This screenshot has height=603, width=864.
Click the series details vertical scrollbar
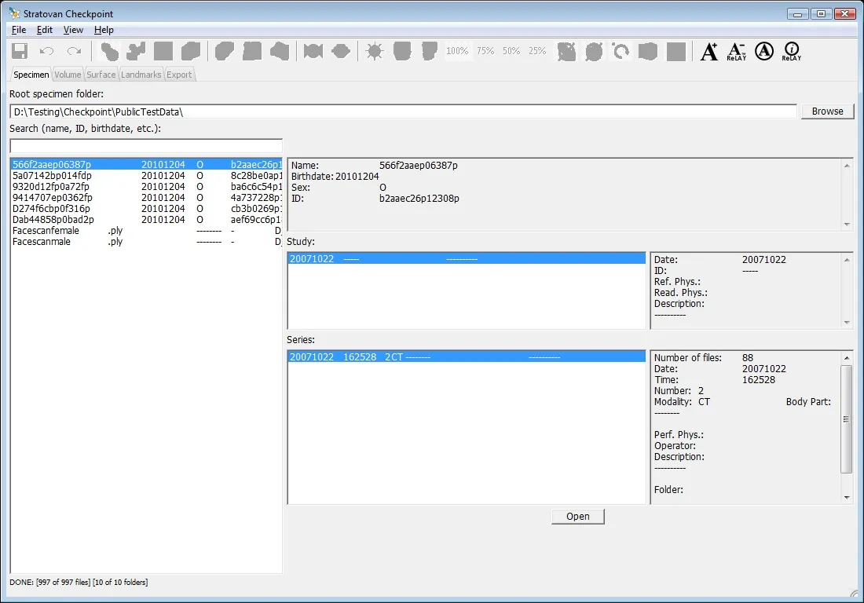[x=846, y=419]
